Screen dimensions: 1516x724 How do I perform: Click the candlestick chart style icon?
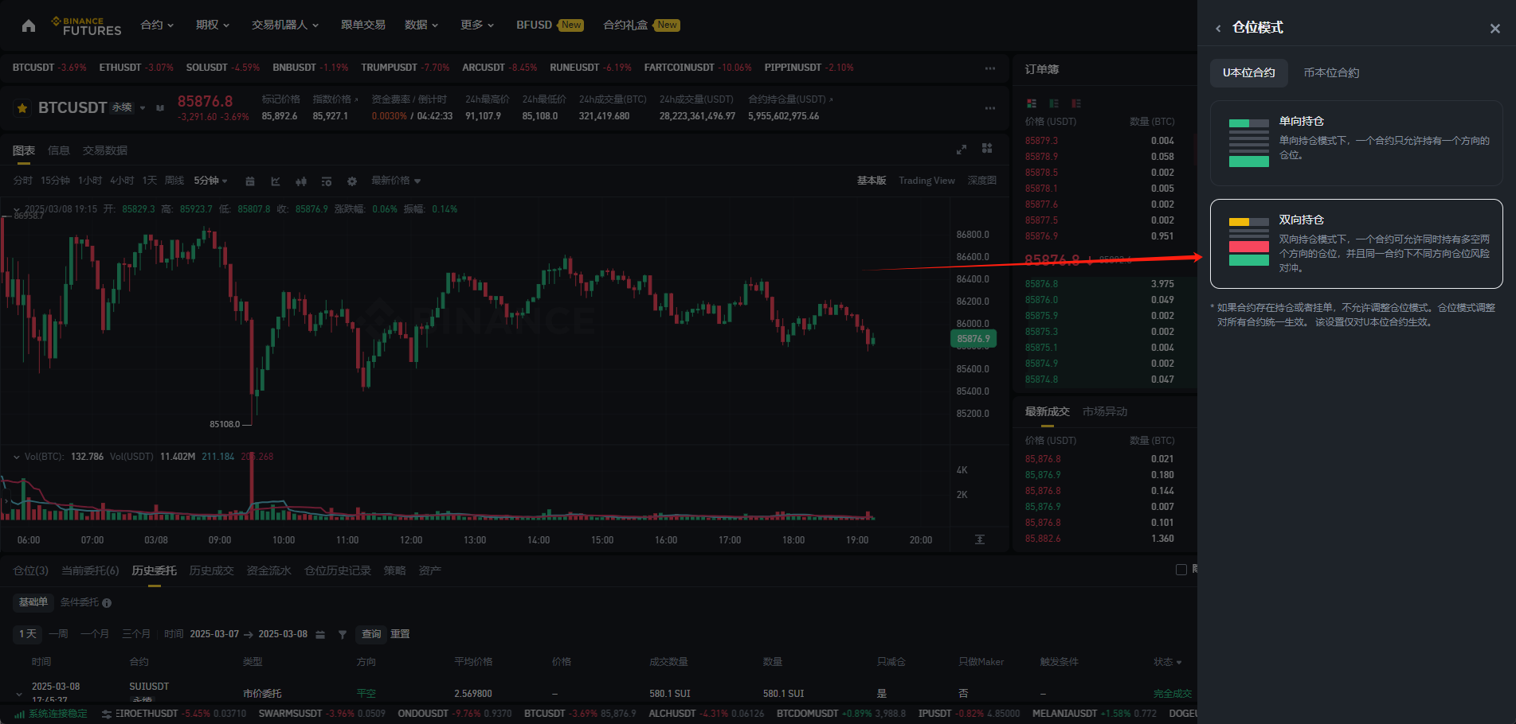pos(301,181)
